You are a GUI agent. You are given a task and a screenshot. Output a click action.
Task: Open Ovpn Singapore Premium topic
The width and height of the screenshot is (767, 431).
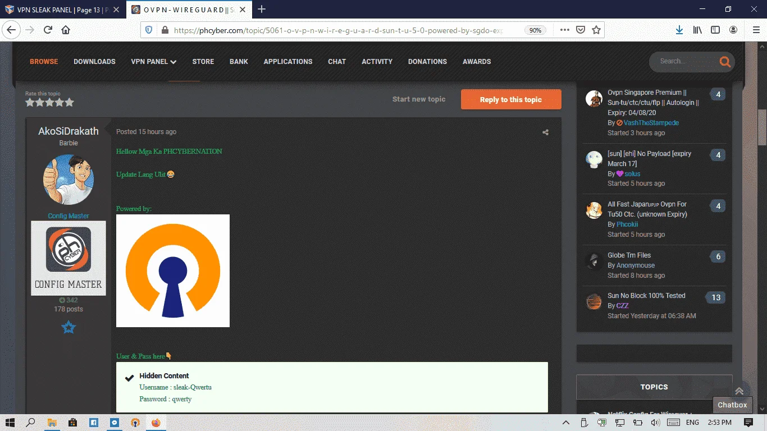[653, 103]
